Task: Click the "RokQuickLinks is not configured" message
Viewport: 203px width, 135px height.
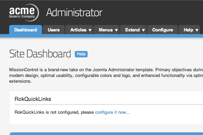Action: [54, 112]
